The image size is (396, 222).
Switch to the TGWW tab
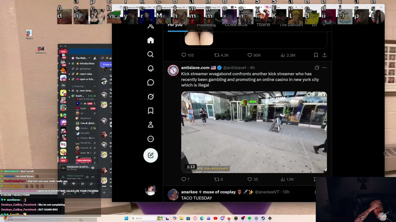263,25
